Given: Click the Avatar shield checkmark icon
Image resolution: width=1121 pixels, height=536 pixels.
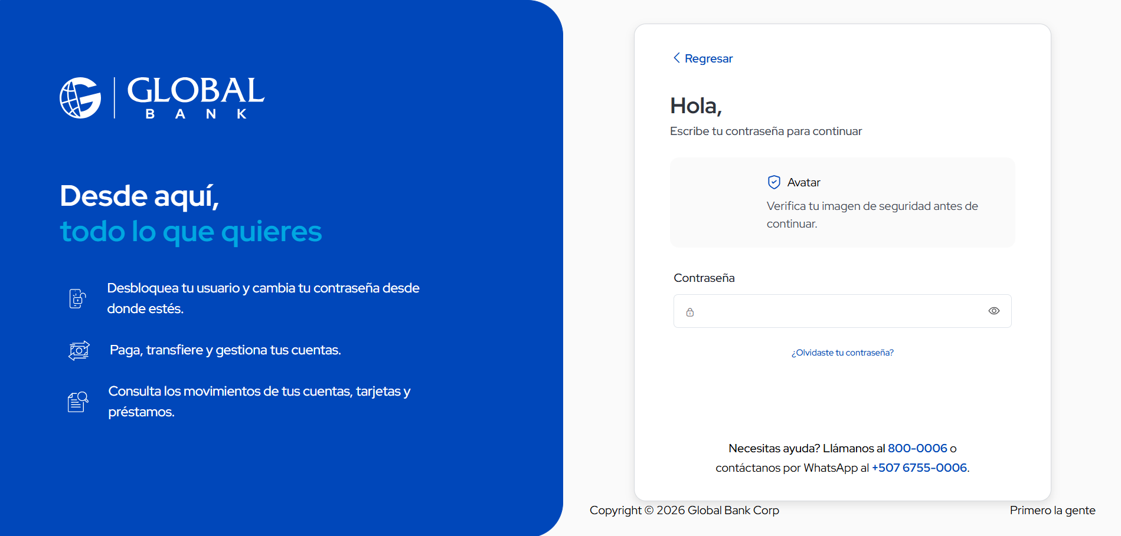Looking at the screenshot, I should (x=774, y=182).
